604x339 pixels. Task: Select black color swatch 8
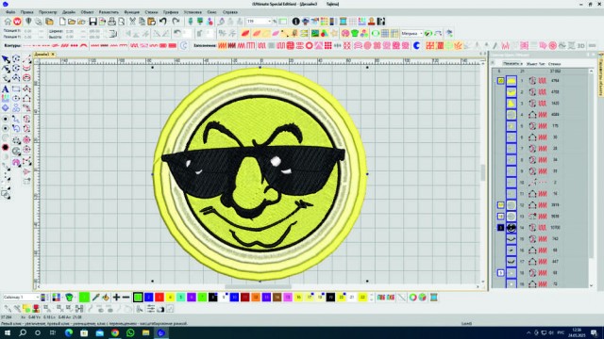pos(213,298)
